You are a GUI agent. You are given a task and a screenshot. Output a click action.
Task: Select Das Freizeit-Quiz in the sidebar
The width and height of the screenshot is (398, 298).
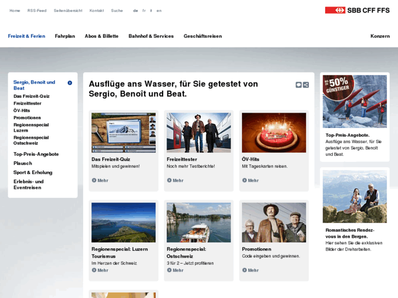coord(31,96)
